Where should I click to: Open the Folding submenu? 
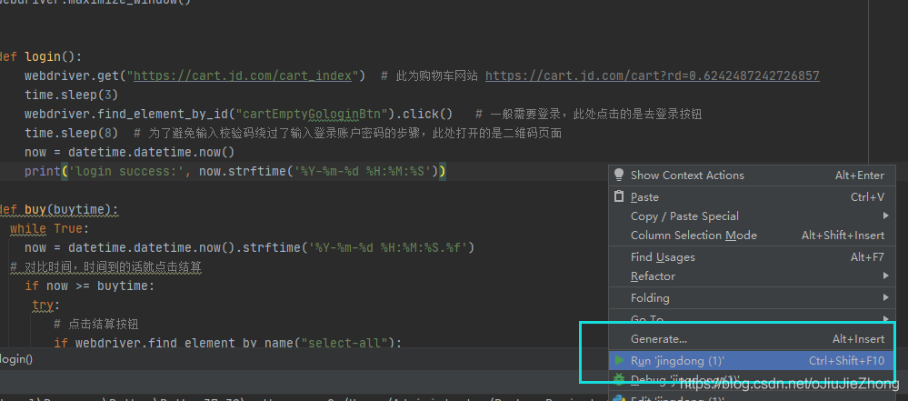click(x=650, y=297)
